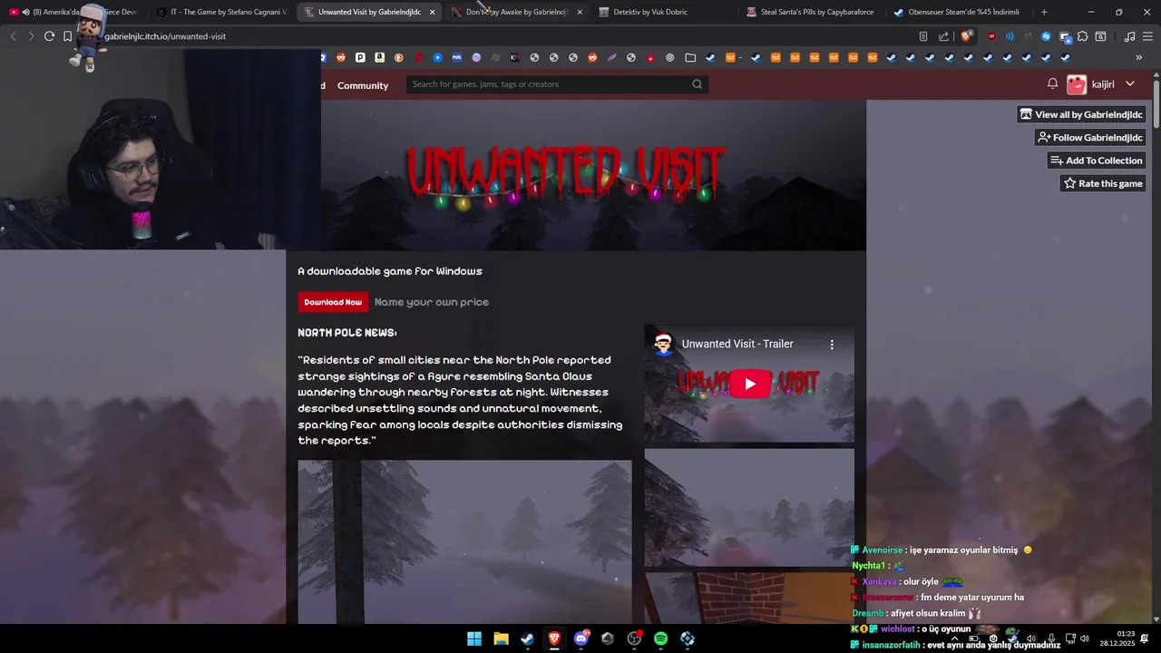Open the trailer's three-dot options menu
This screenshot has width=1161, height=653.
(832, 345)
